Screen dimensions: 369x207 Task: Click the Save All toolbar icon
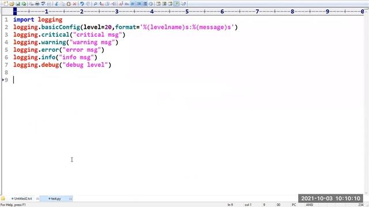(24, 4)
